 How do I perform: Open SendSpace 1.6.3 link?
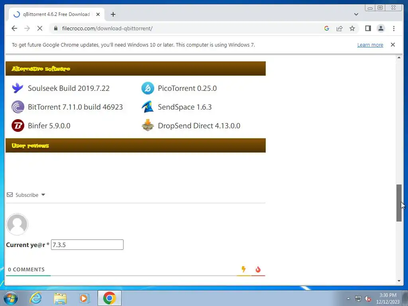click(x=185, y=107)
